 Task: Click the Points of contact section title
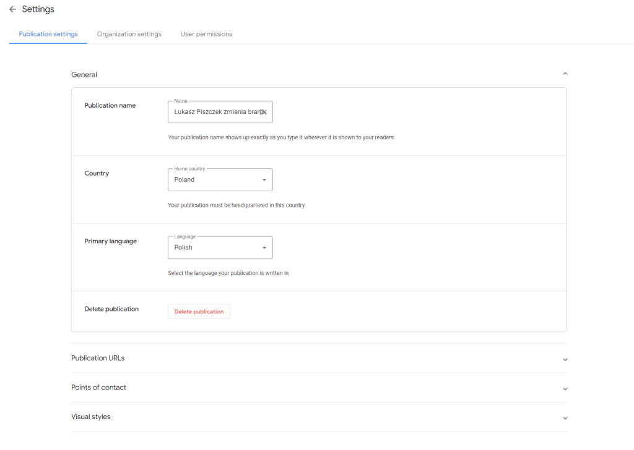coord(98,387)
